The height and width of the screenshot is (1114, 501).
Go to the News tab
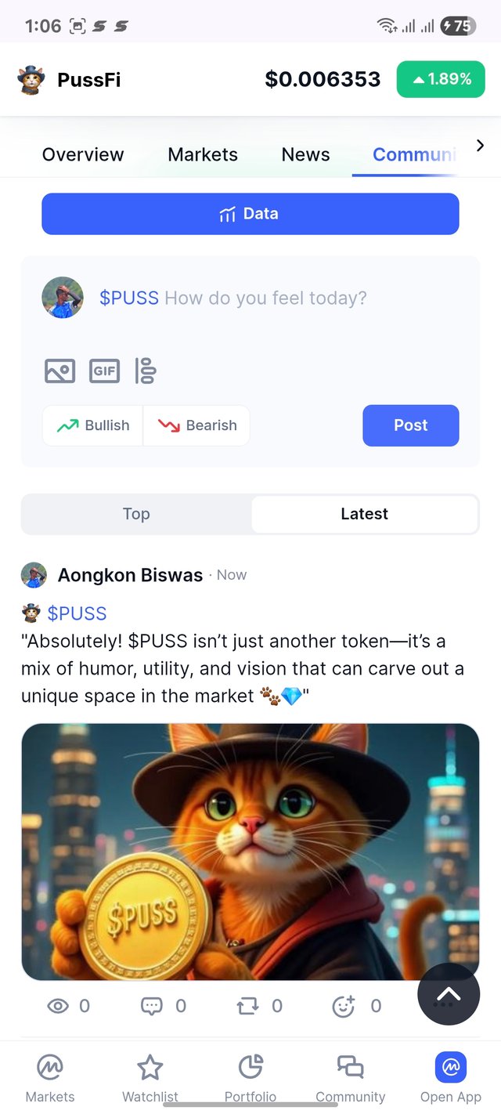(x=305, y=154)
